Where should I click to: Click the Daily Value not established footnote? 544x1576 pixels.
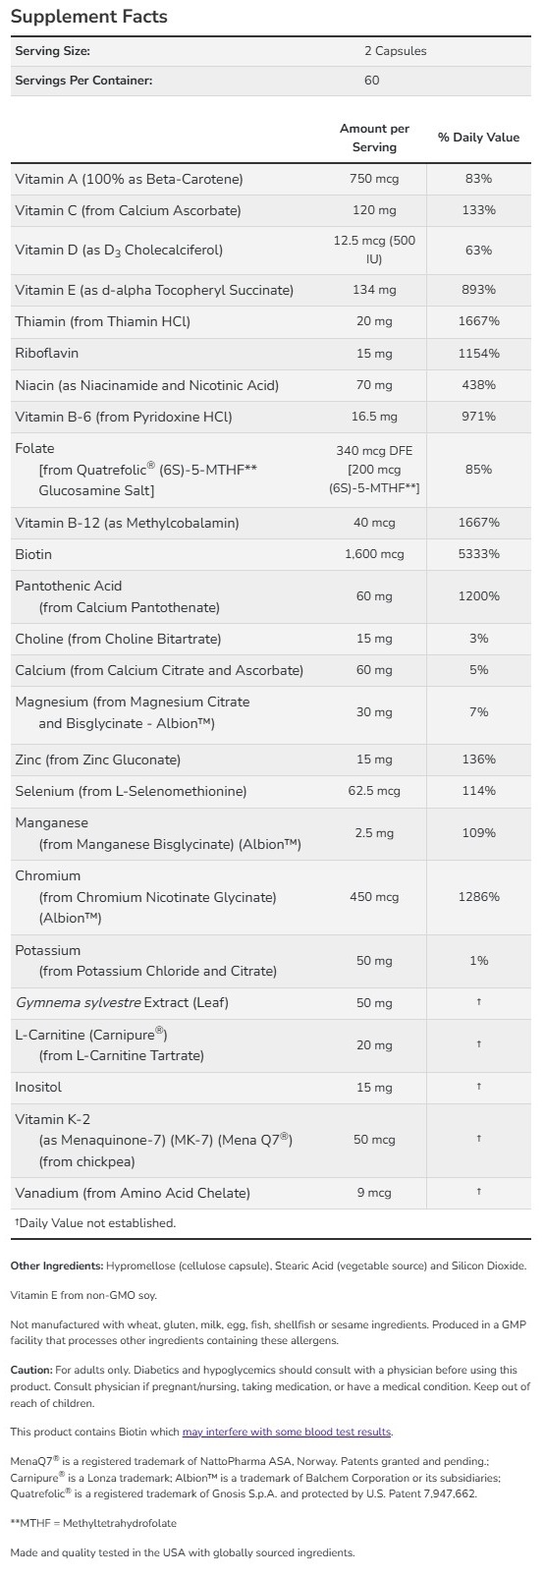(x=95, y=1223)
